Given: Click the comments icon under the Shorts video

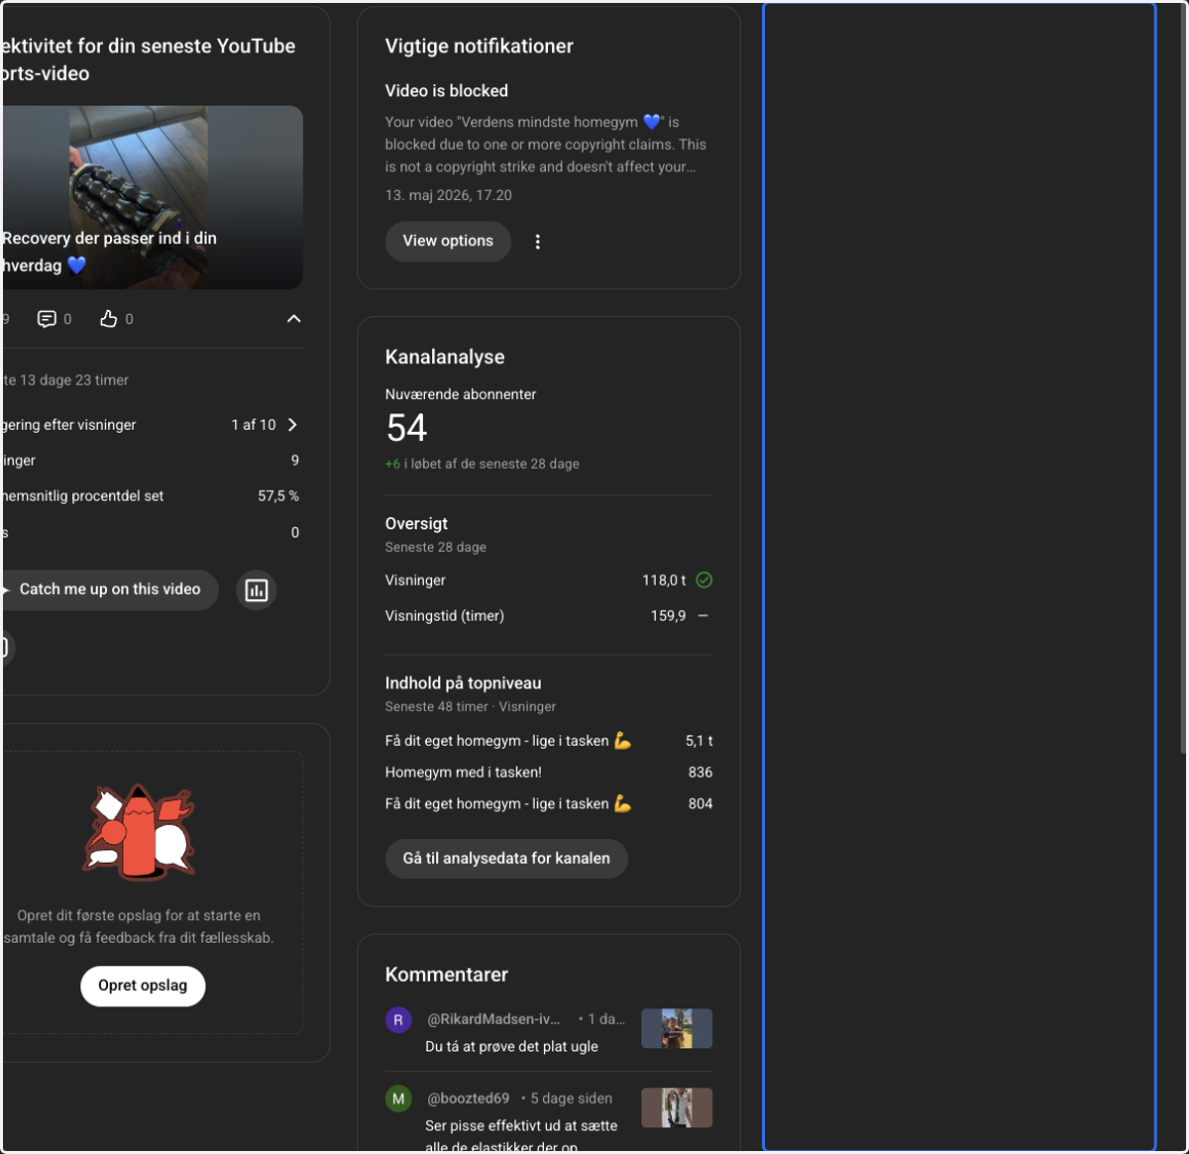Looking at the screenshot, I should coord(47,319).
